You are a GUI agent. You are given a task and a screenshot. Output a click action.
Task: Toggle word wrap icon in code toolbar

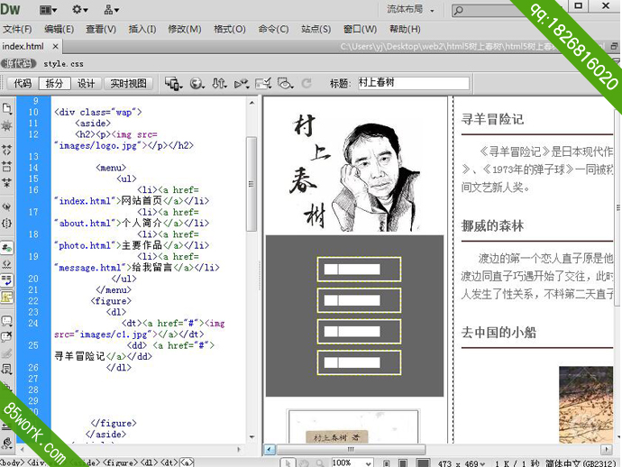point(6,280)
